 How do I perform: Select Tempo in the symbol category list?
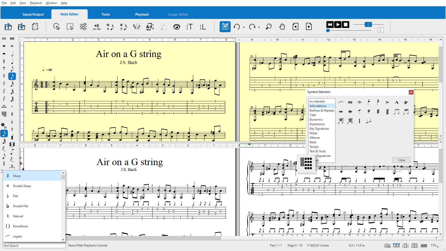(x=322, y=147)
